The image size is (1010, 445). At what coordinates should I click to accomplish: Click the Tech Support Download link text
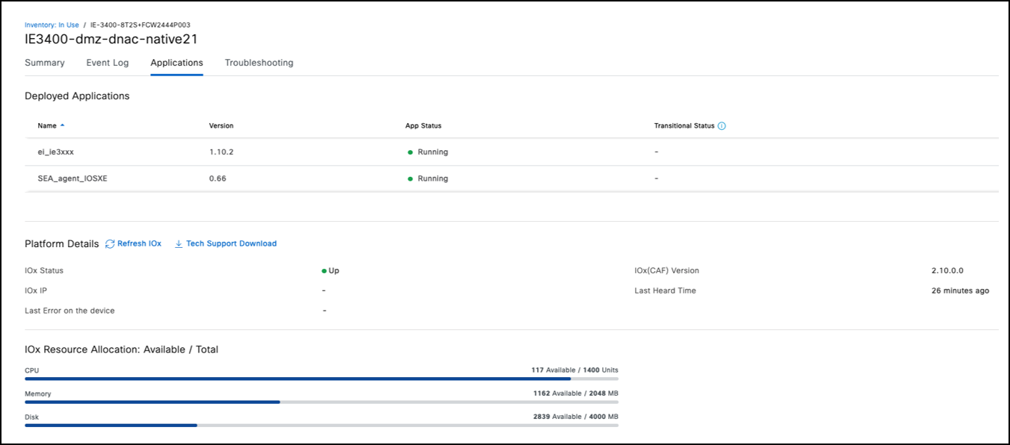click(x=231, y=244)
